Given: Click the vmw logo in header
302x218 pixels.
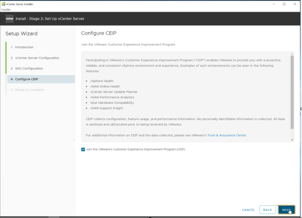Looking at the screenshot, I should 9,19.
